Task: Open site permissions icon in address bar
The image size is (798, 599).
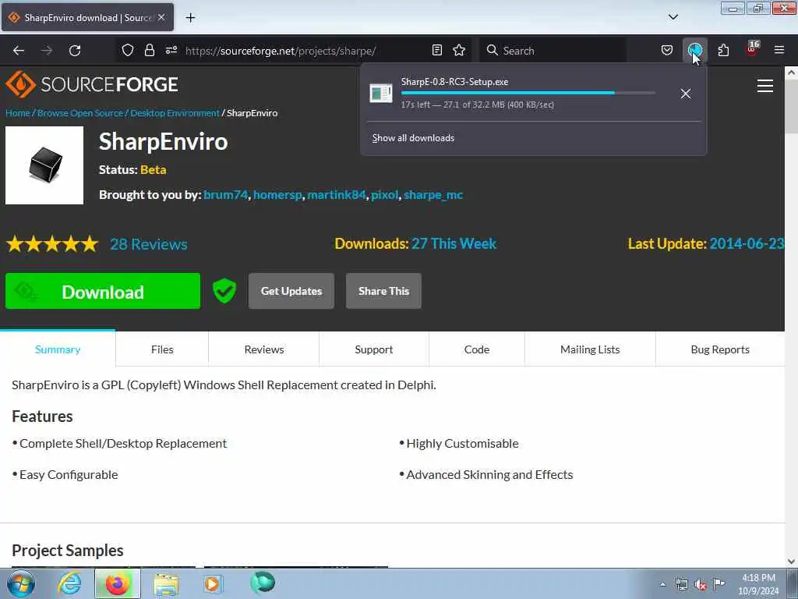Action: 171,50
